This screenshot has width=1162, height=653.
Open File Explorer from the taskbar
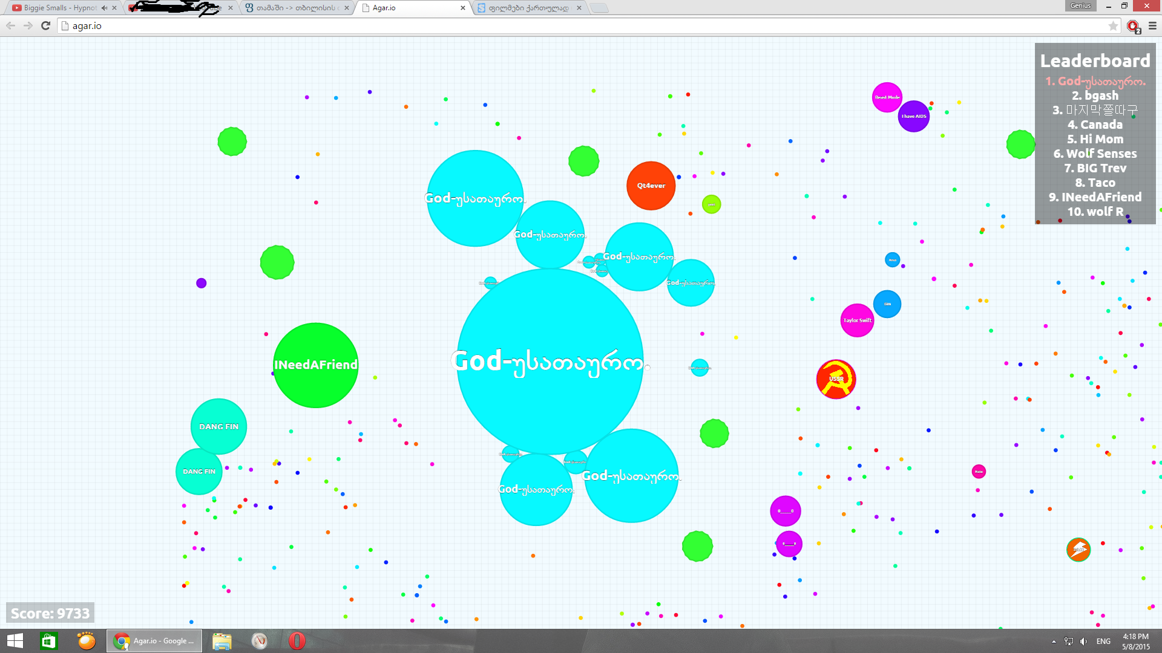(x=222, y=641)
